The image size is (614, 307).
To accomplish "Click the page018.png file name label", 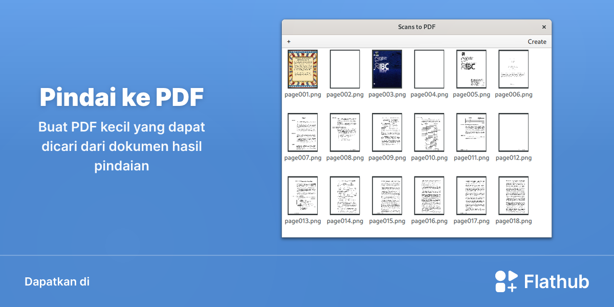I will tap(513, 222).
